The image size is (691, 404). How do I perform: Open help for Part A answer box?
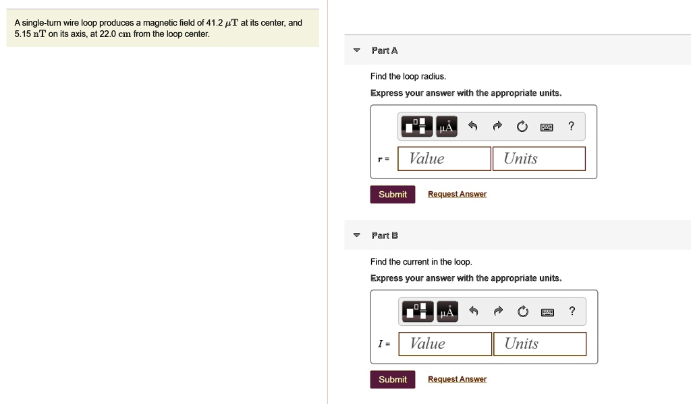(572, 126)
